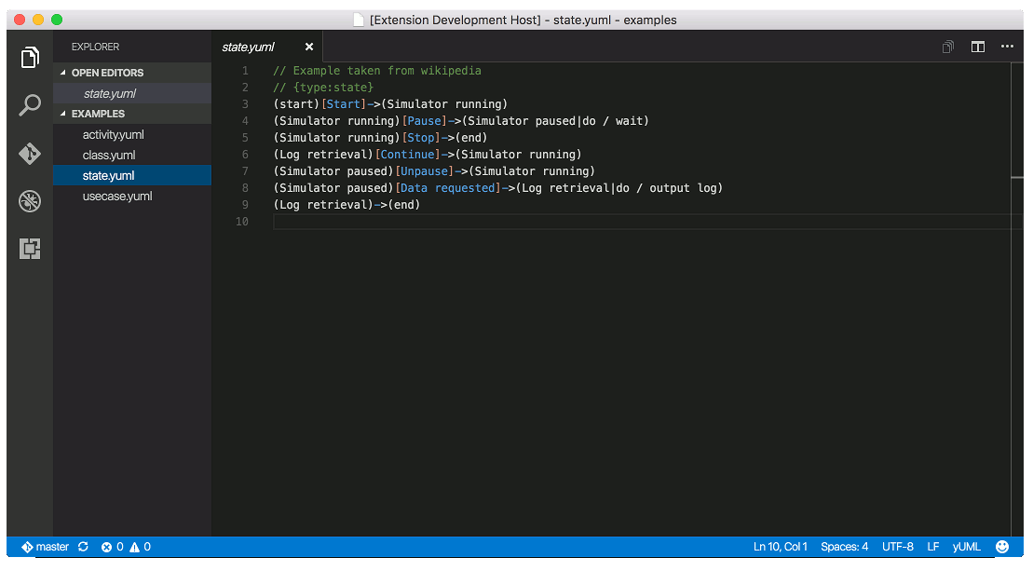Click '[Data requested]' in line 8

(447, 188)
